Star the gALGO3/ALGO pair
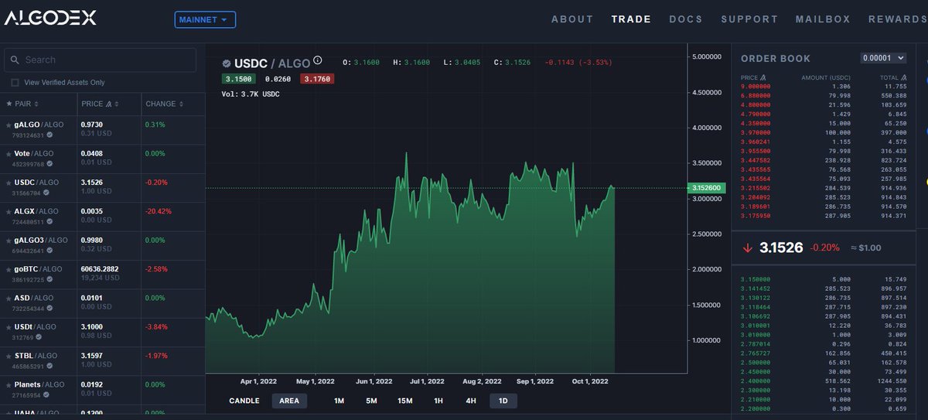Image resolution: width=928 pixels, height=420 pixels. tap(9, 241)
